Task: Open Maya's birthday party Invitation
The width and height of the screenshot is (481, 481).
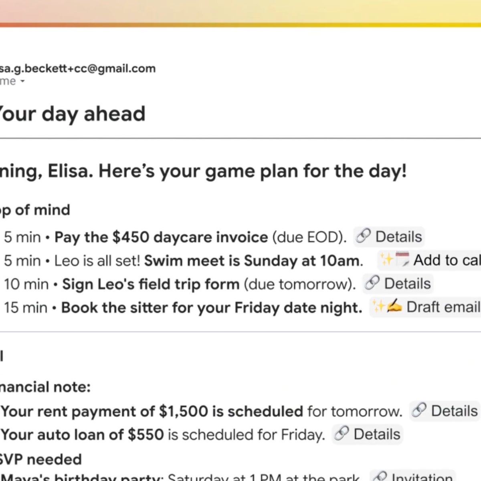Action: [422, 477]
